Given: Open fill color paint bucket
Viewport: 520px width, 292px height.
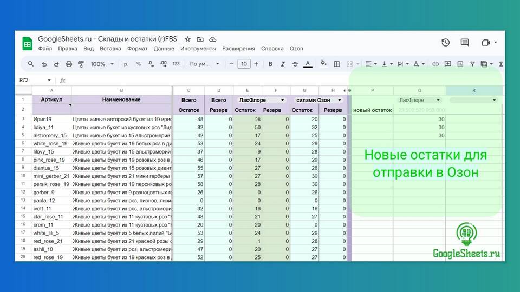Looking at the screenshot, I should (x=323, y=63).
